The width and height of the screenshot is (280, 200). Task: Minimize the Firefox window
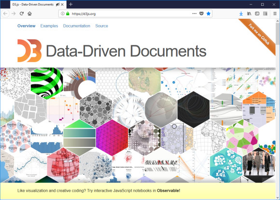[251, 4]
